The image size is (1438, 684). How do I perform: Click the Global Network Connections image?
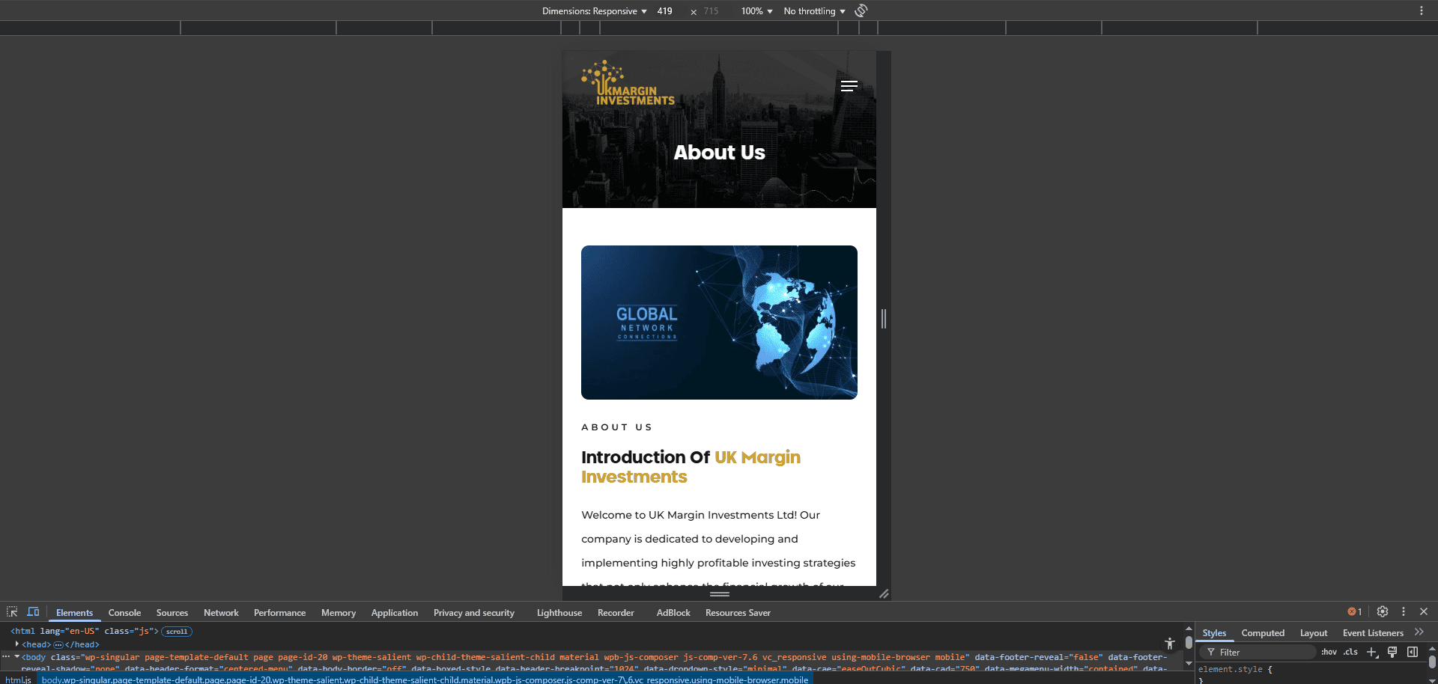(x=719, y=322)
